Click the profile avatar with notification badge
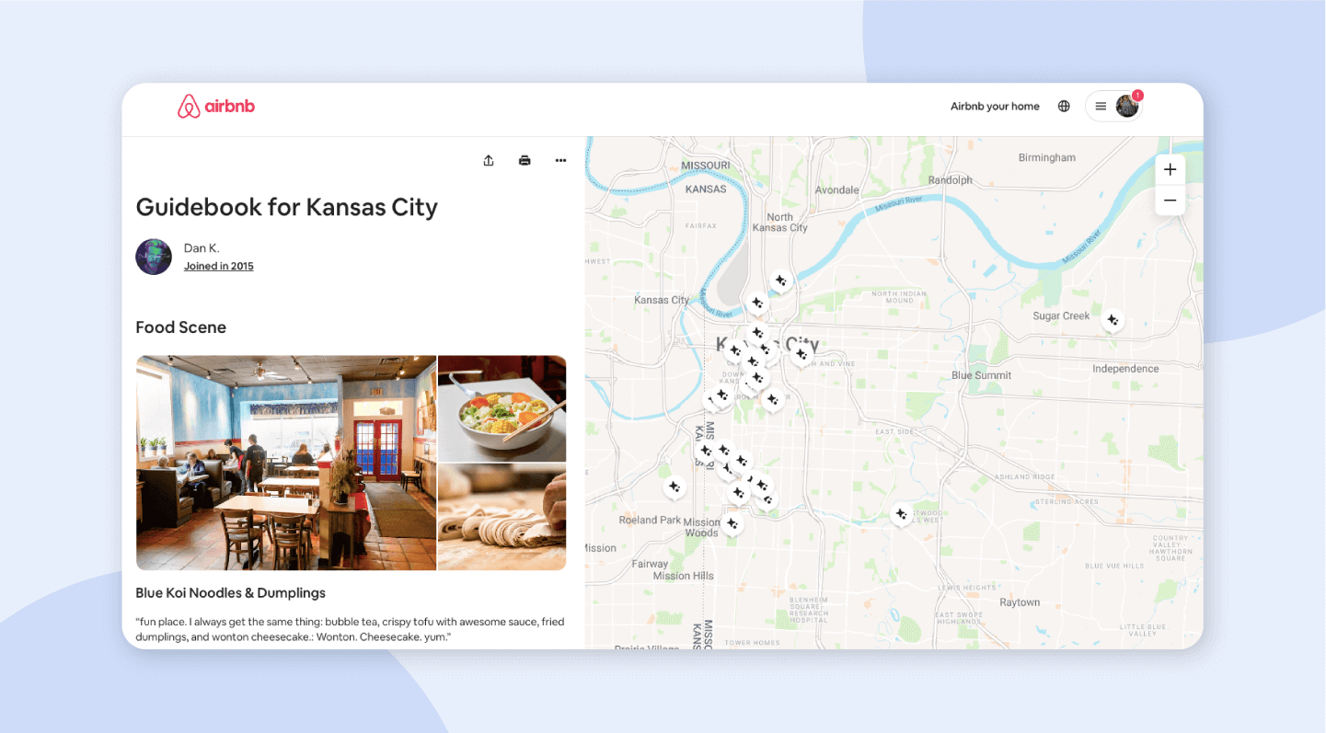The width and height of the screenshot is (1326, 733). click(1127, 107)
